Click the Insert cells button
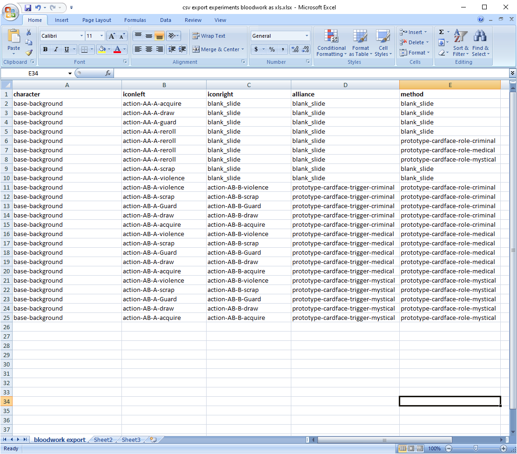The image size is (517, 454). 414,32
